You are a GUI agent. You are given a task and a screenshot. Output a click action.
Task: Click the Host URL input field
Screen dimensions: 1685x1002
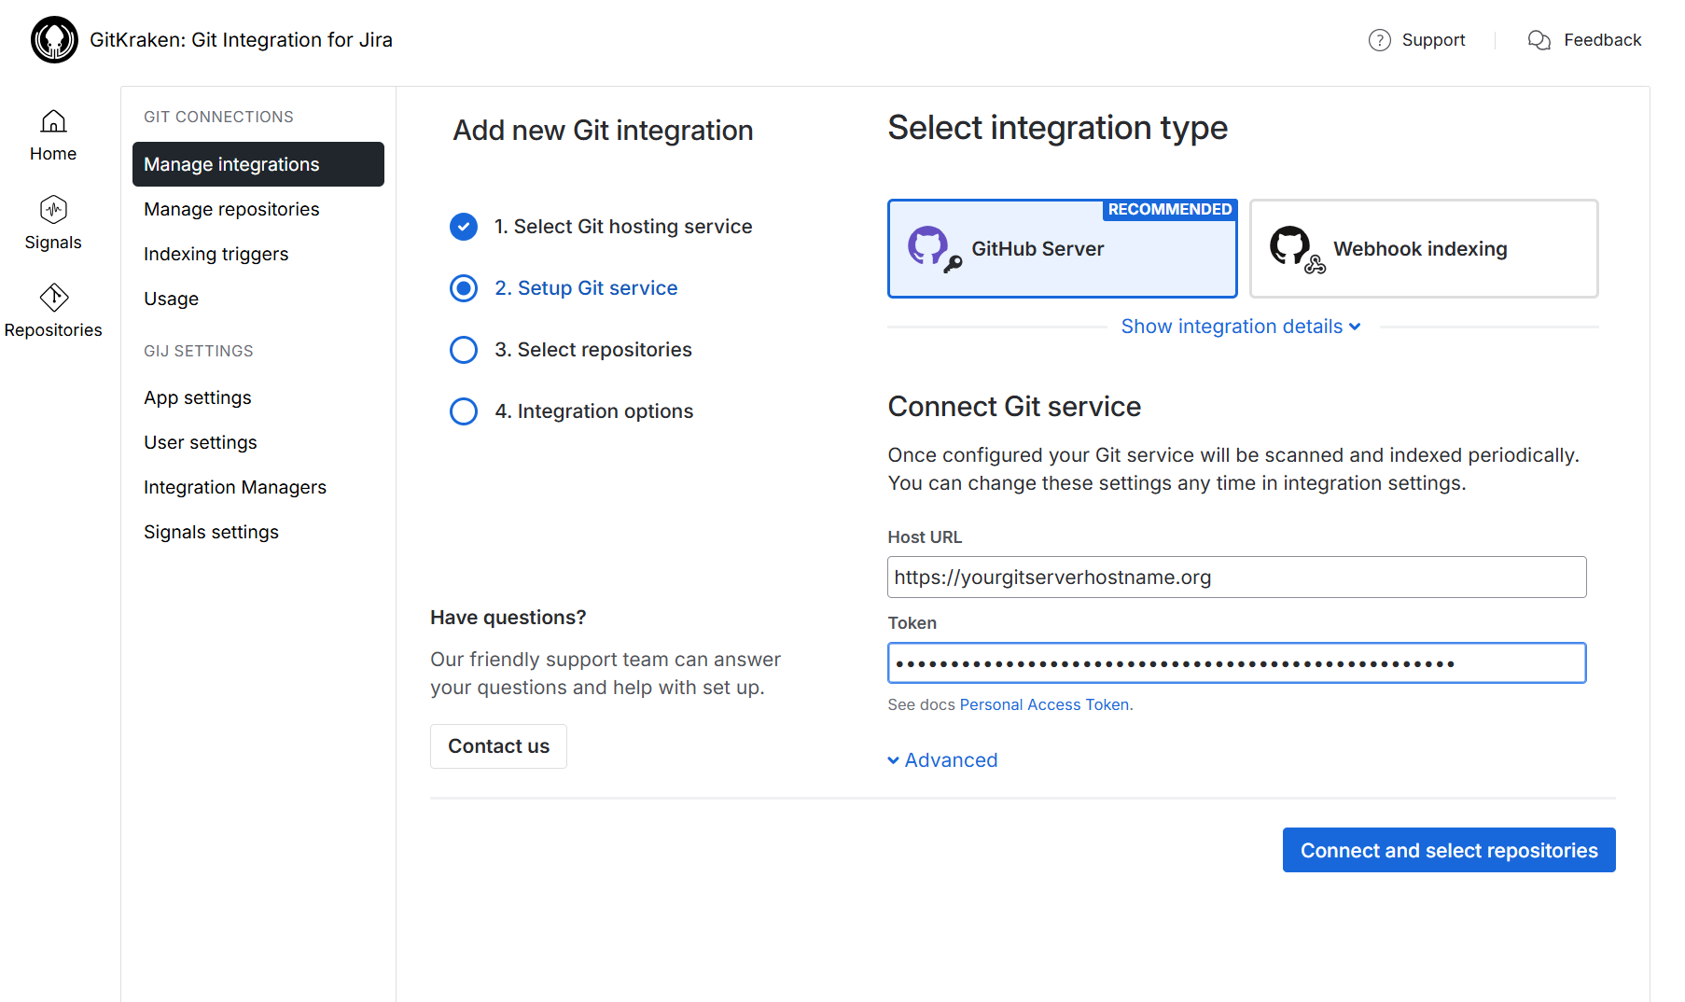1236,578
